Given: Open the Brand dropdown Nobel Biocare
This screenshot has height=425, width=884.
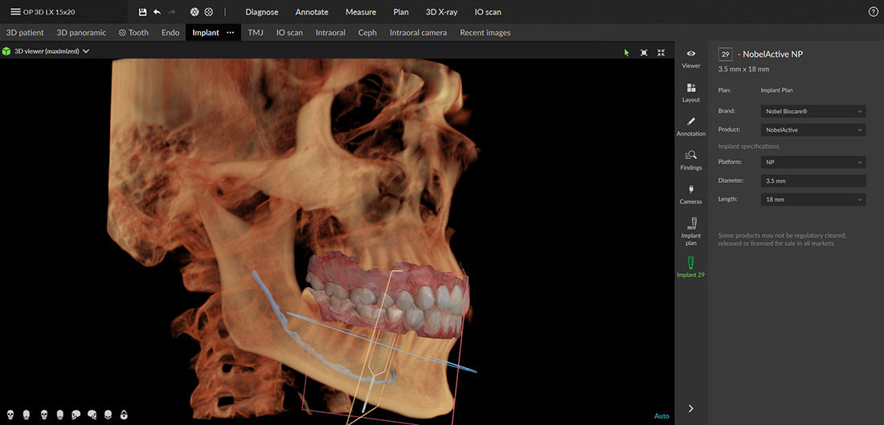Looking at the screenshot, I should coord(813,111).
